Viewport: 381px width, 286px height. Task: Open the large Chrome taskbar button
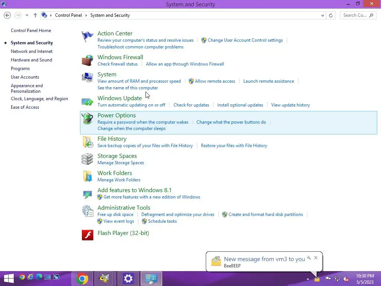(x=82, y=279)
